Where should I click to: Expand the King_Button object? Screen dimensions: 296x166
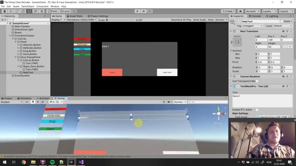(18, 51)
